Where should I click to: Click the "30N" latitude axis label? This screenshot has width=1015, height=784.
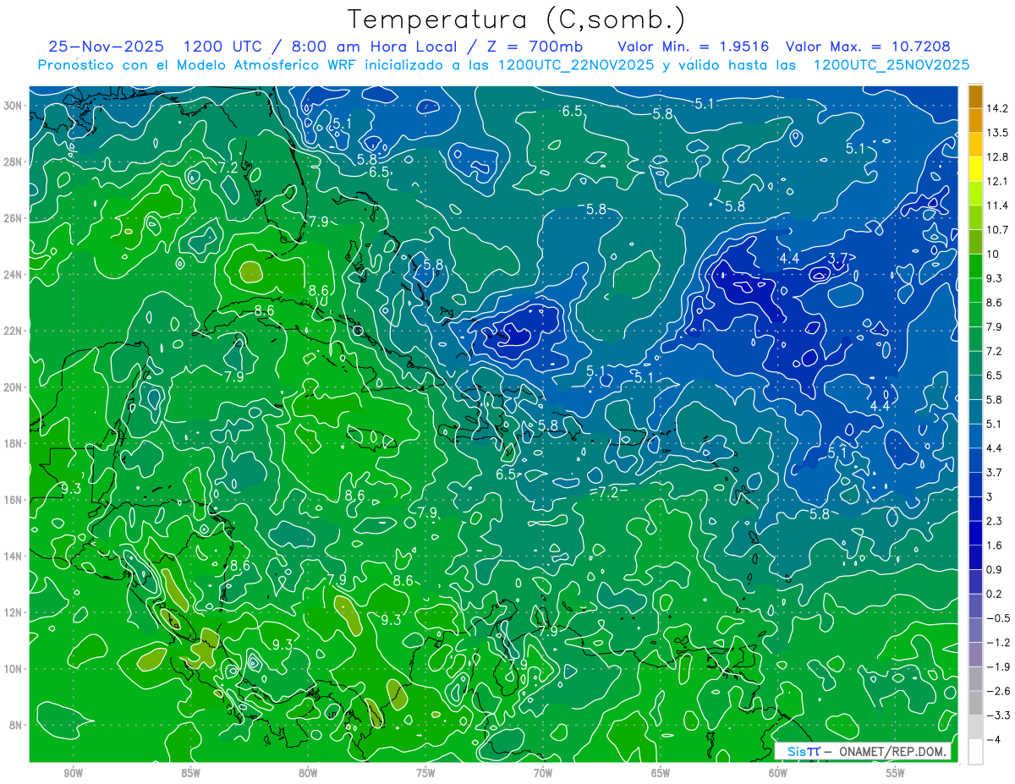(x=14, y=106)
